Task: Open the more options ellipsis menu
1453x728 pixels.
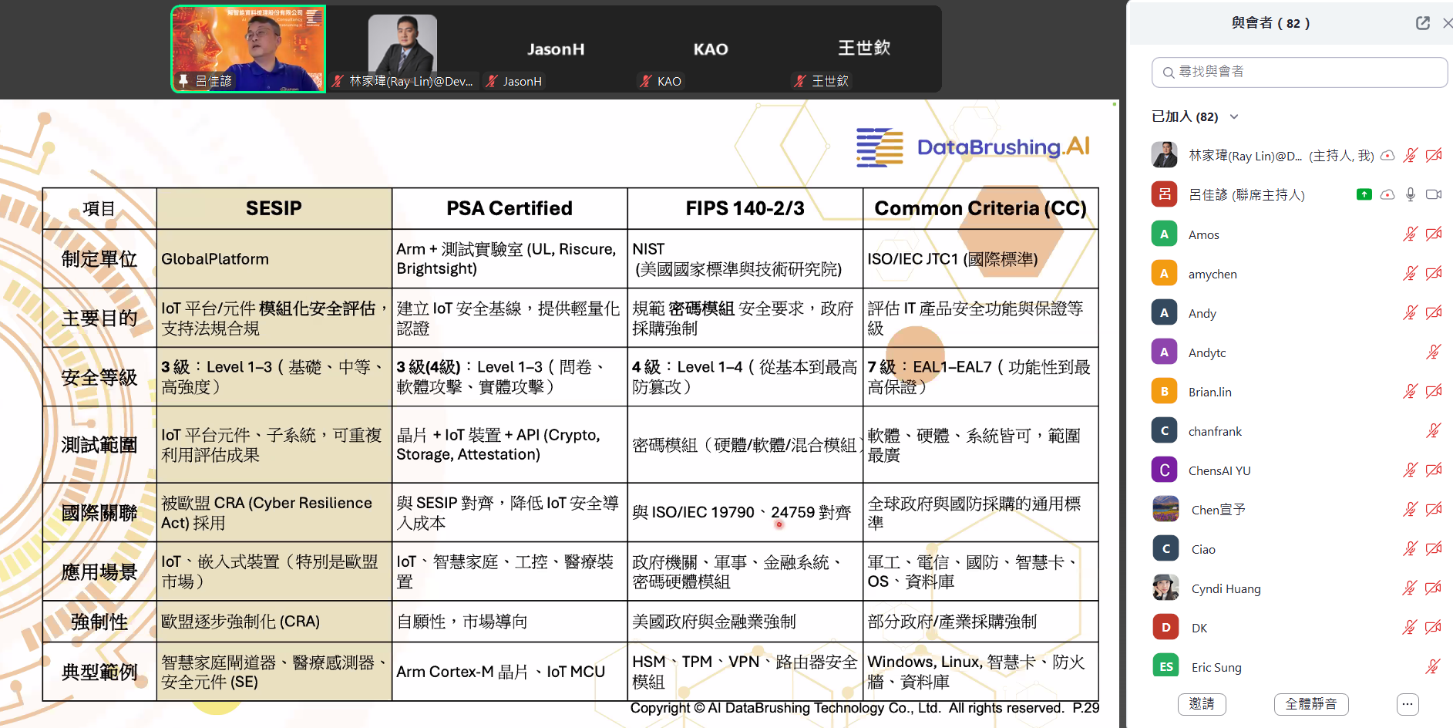Action: click(1407, 703)
